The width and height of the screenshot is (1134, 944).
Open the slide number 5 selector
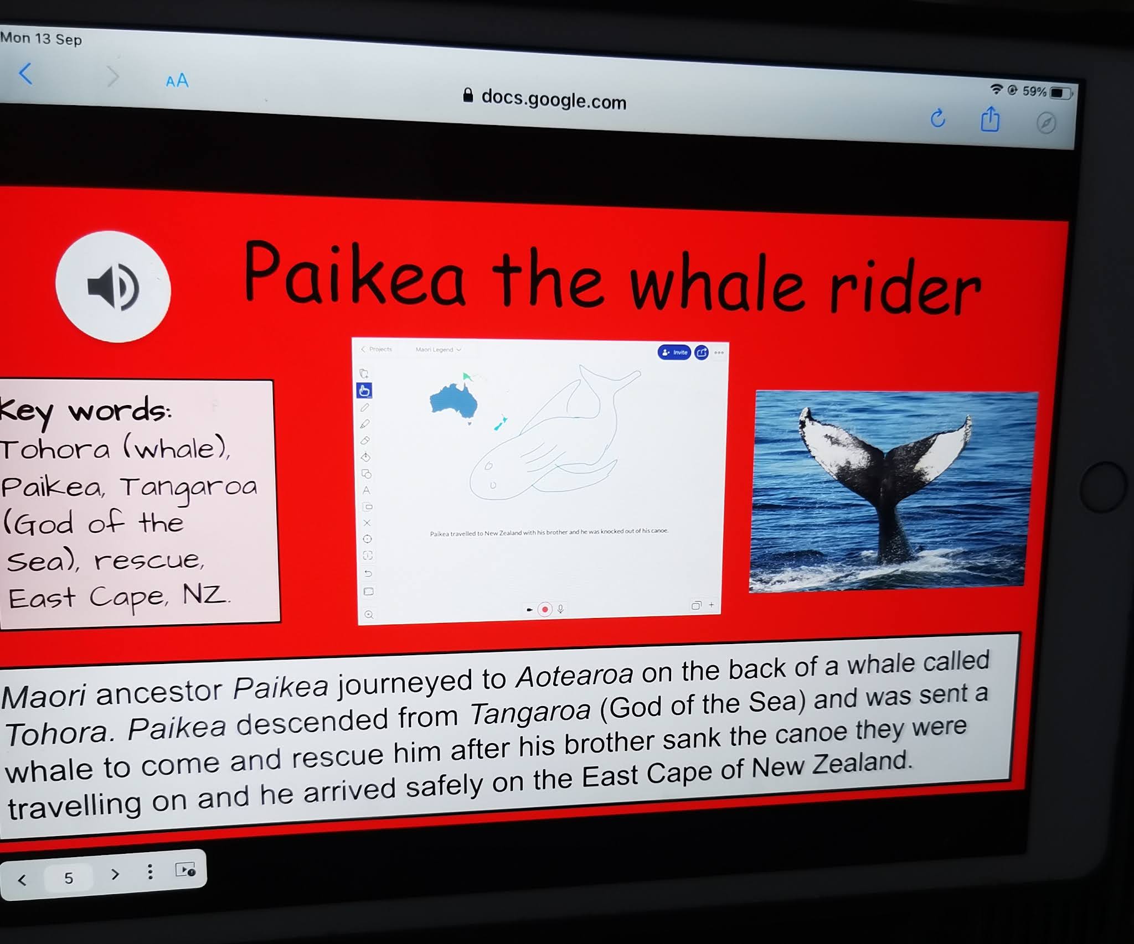click(x=69, y=878)
